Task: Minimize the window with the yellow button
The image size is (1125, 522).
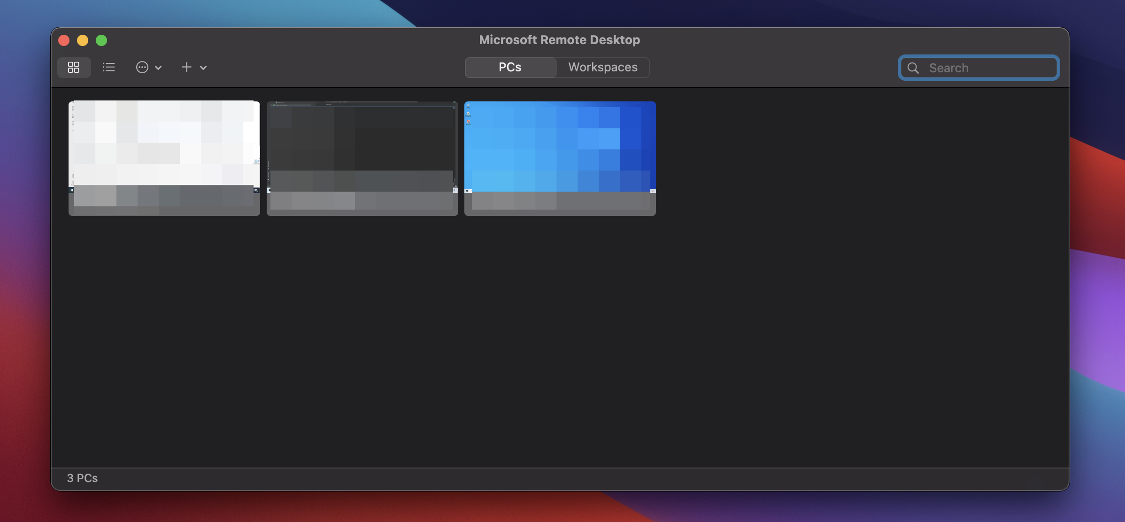Action: coord(83,40)
